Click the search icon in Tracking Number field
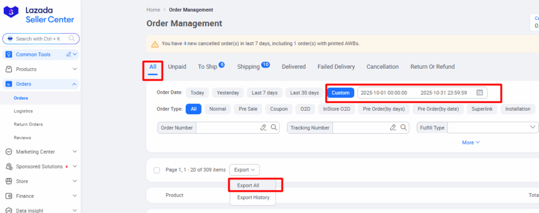Screen dimensions: 539x213 click(x=404, y=127)
